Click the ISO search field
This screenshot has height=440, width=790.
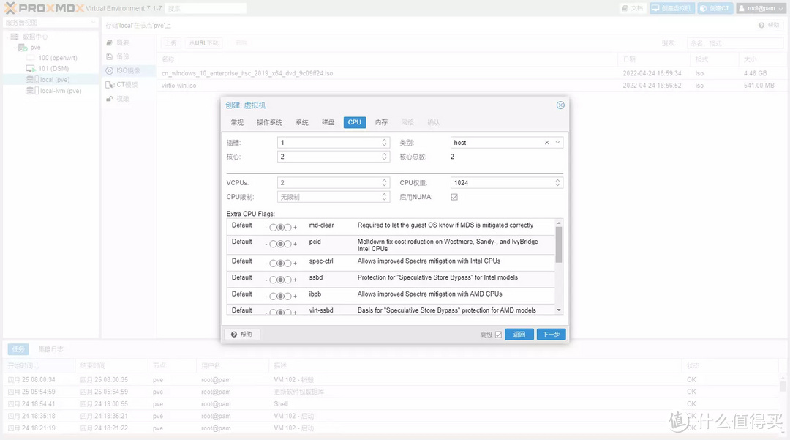pos(734,43)
